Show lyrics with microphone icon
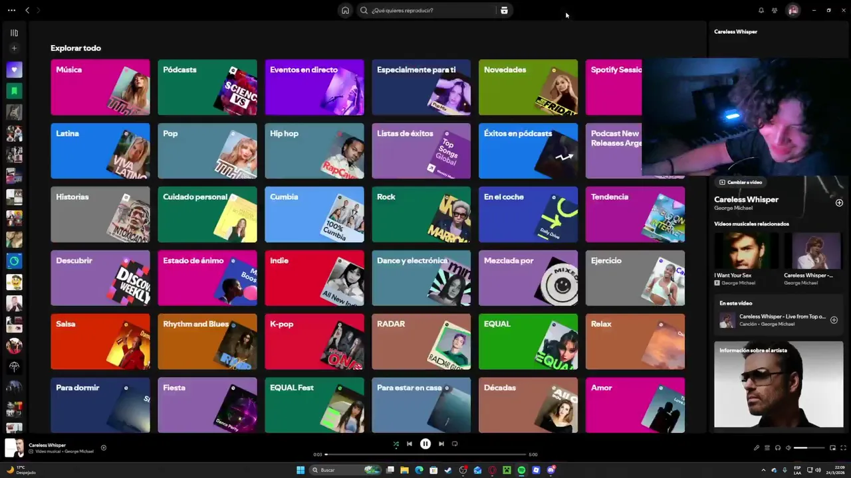Image resolution: width=851 pixels, height=478 pixels. (757, 448)
